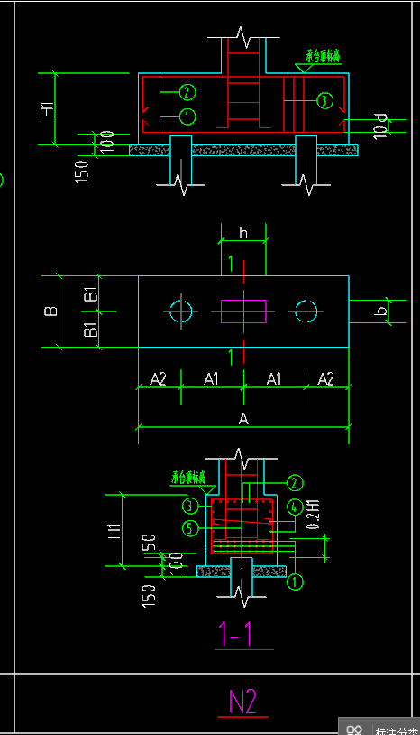420x735 pixels.
Task: Click the right A1 dimension label
Action: pos(274,378)
